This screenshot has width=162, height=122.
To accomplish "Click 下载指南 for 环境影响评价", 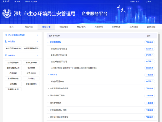I will [x=149, y=42].
